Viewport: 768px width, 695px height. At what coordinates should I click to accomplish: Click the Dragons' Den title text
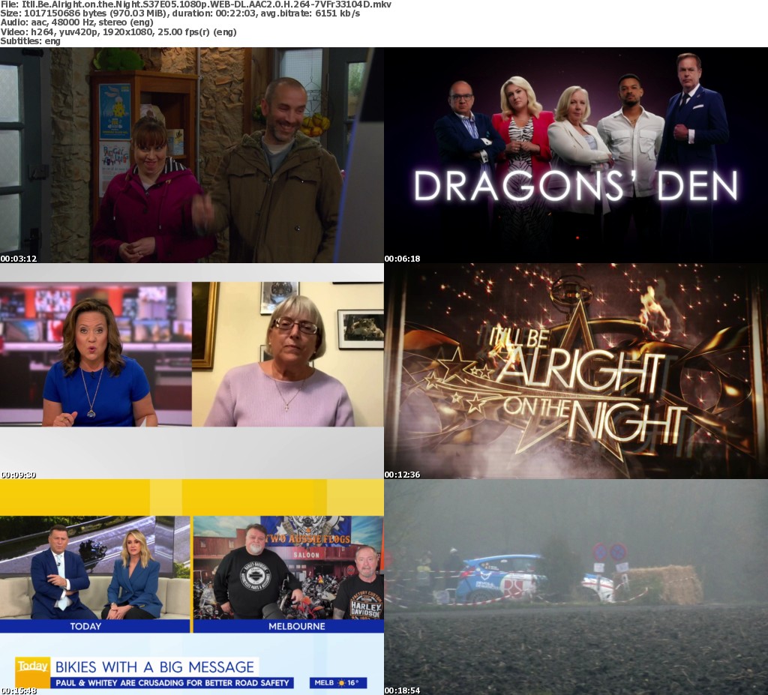coord(575,187)
